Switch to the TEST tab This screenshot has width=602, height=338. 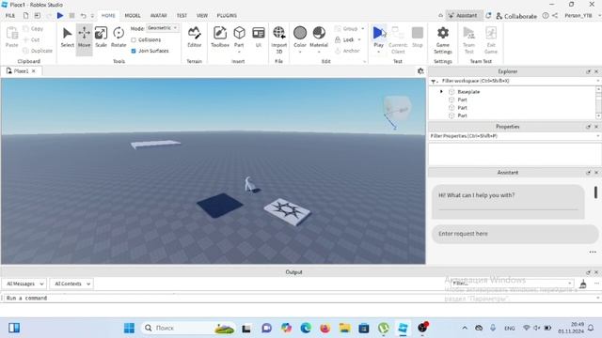coord(182,15)
